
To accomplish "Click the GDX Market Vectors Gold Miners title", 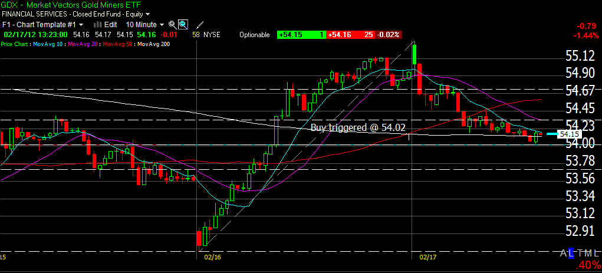I will pos(71,5).
